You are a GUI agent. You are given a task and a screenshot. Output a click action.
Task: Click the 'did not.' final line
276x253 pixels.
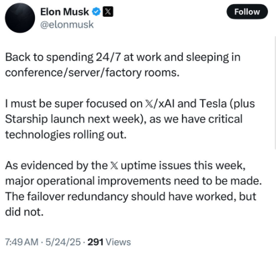tap(24, 212)
